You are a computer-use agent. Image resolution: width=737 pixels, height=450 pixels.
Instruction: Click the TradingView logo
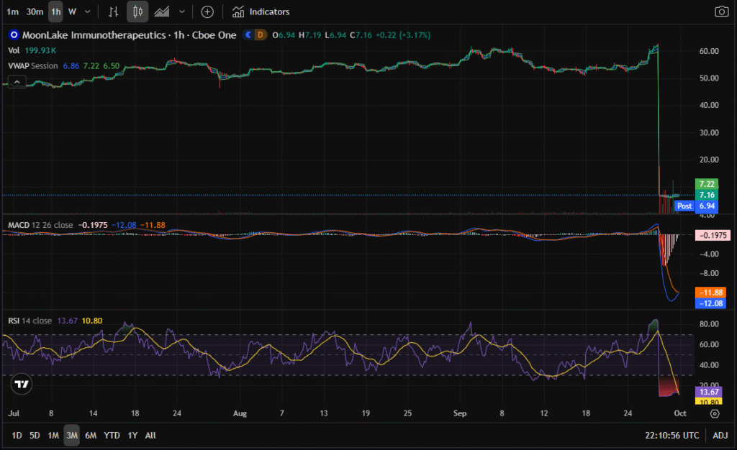tap(22, 384)
